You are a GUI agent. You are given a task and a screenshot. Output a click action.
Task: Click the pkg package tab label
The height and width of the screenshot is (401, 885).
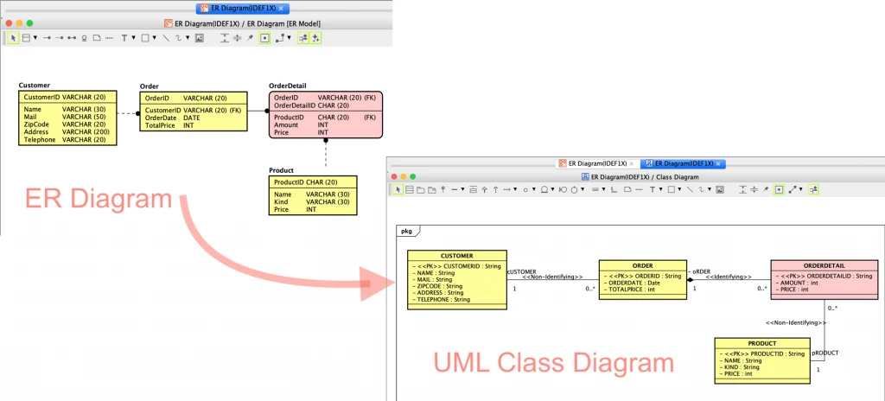tap(406, 231)
